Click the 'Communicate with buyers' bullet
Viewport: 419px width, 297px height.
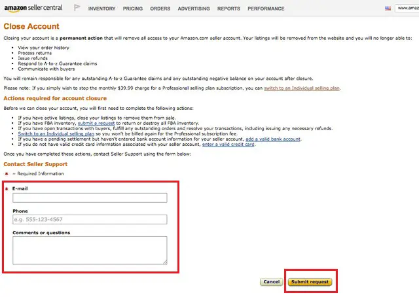(46, 69)
